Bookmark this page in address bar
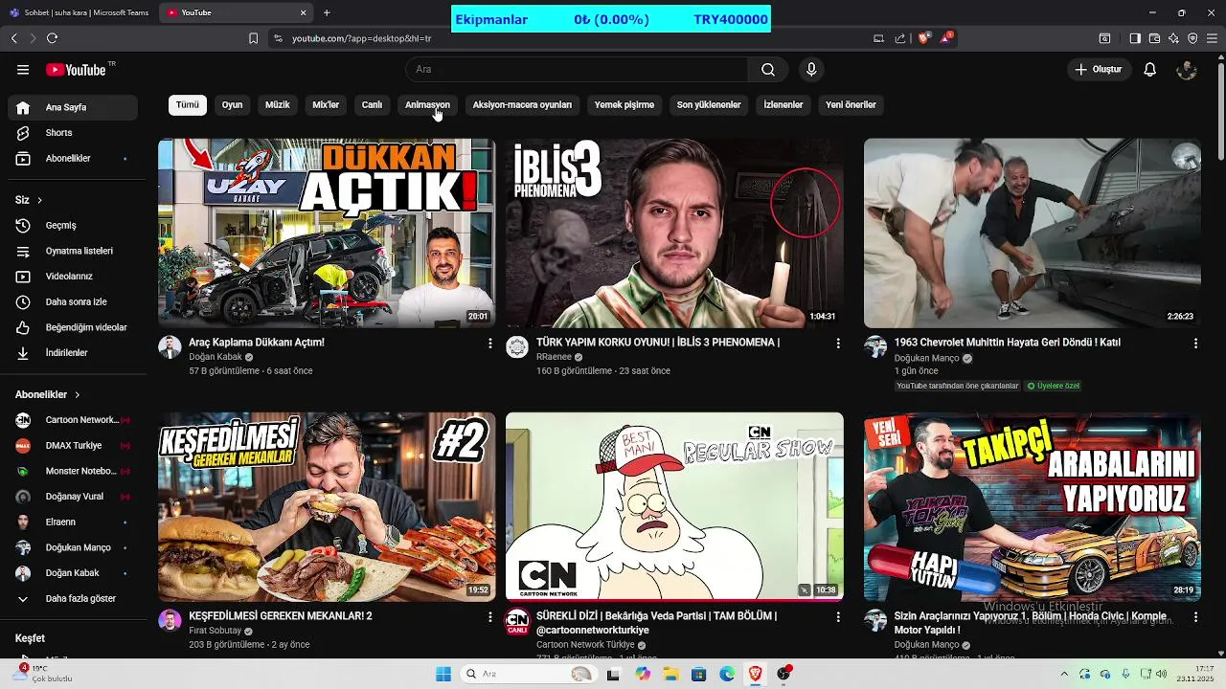1226x689 pixels. pos(253,38)
